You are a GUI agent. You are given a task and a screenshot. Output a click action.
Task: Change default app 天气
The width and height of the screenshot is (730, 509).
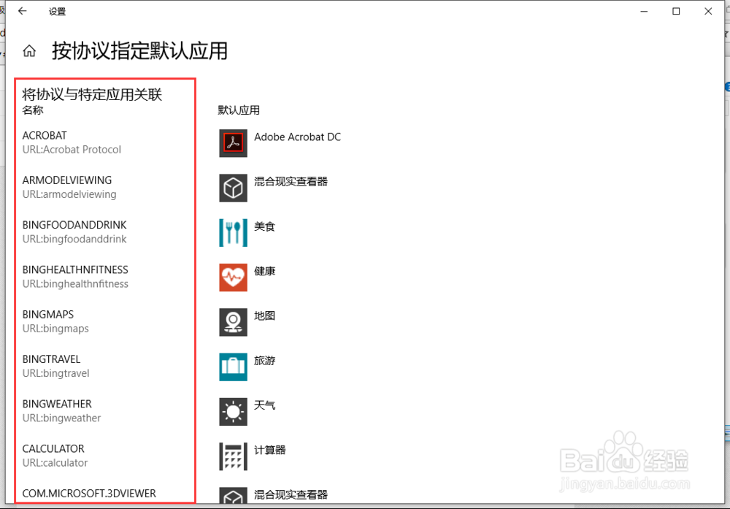pyautogui.click(x=264, y=405)
